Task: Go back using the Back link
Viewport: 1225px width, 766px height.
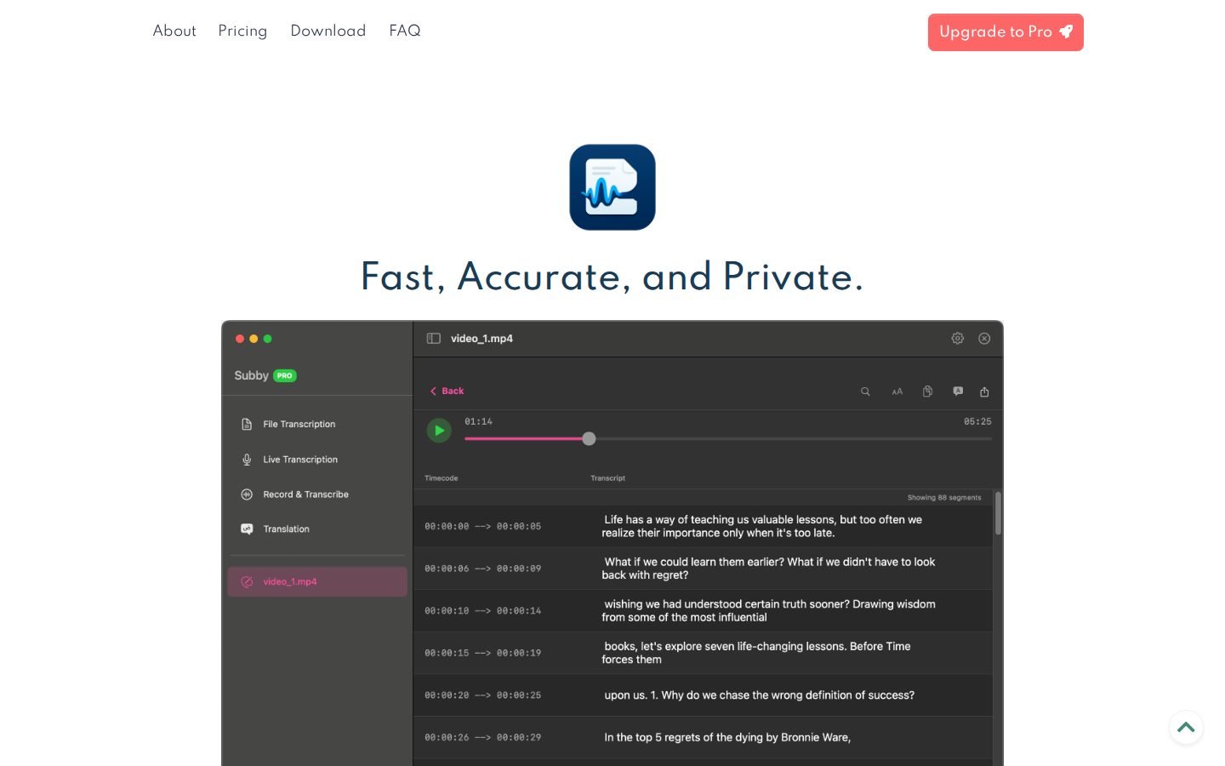Action: pos(447,392)
